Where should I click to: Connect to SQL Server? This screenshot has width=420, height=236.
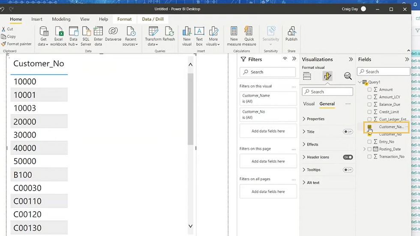pos(86,36)
